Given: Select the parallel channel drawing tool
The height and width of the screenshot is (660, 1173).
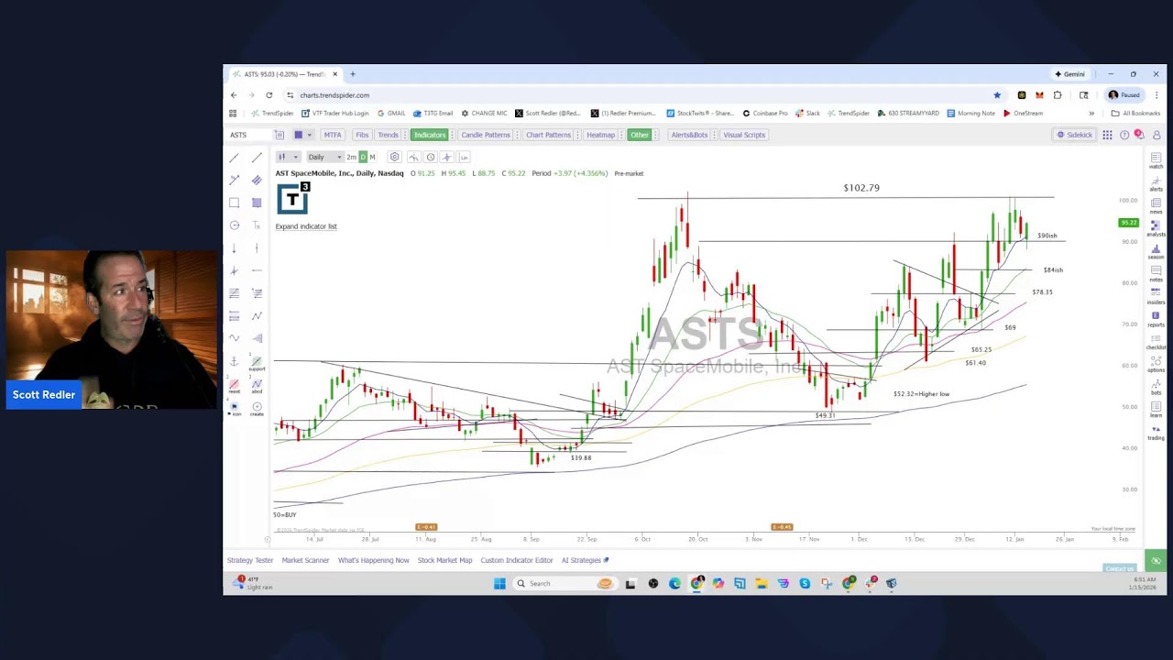Looking at the screenshot, I should click(257, 181).
